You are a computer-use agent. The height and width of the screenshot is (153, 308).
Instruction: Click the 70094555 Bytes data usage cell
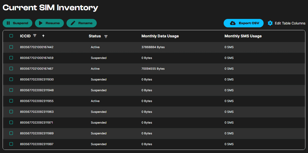(x=153, y=69)
